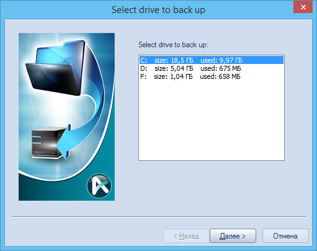Close the dialog with red X
The height and width of the screenshot is (251, 317).
coord(303,7)
